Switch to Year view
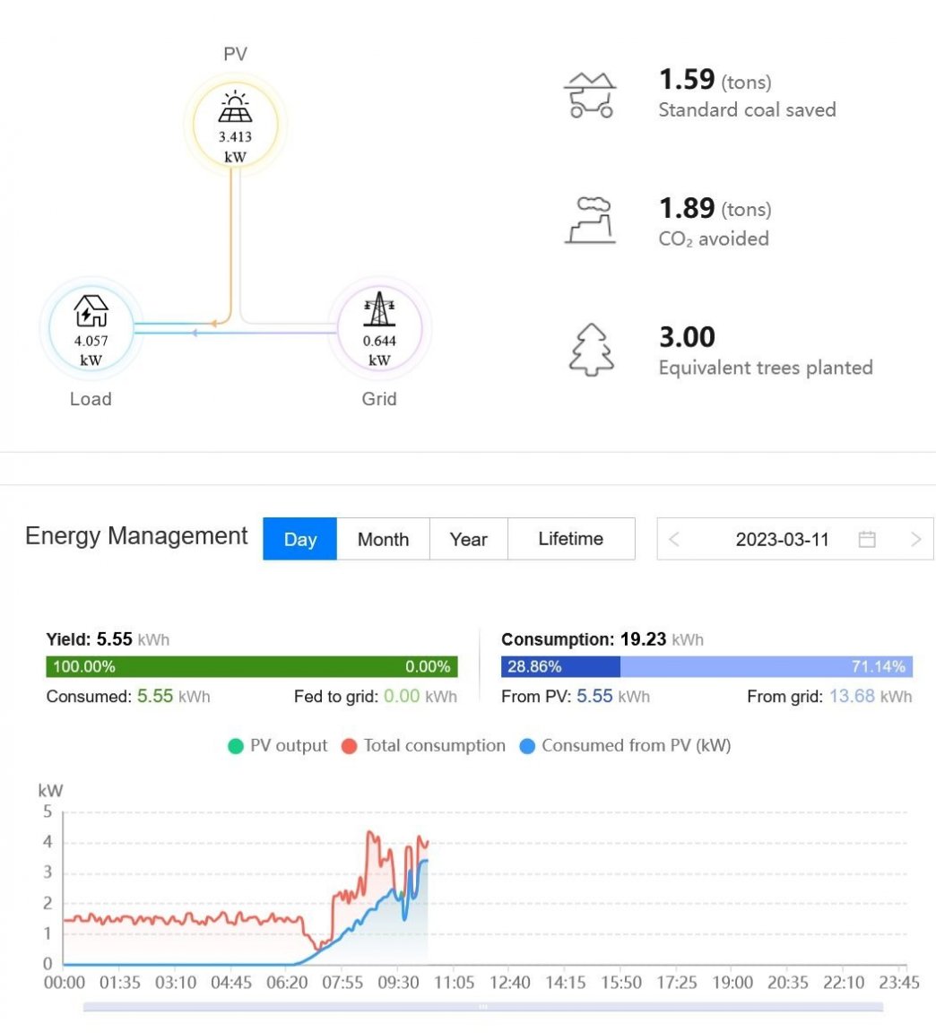The width and height of the screenshot is (936, 1033). (x=468, y=539)
